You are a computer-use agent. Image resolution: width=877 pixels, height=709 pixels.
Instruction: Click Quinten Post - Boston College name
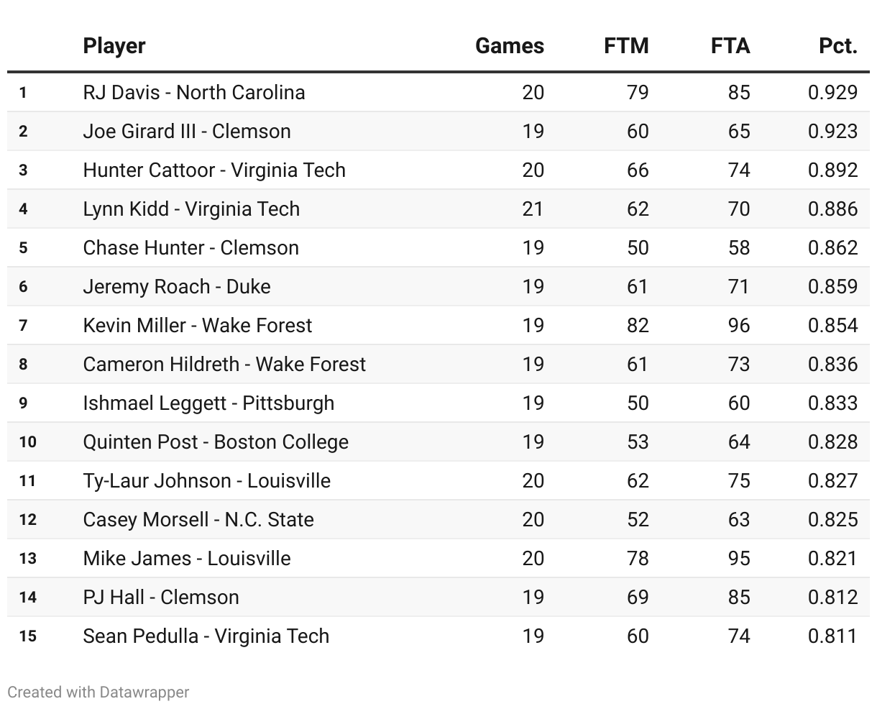pos(216,442)
